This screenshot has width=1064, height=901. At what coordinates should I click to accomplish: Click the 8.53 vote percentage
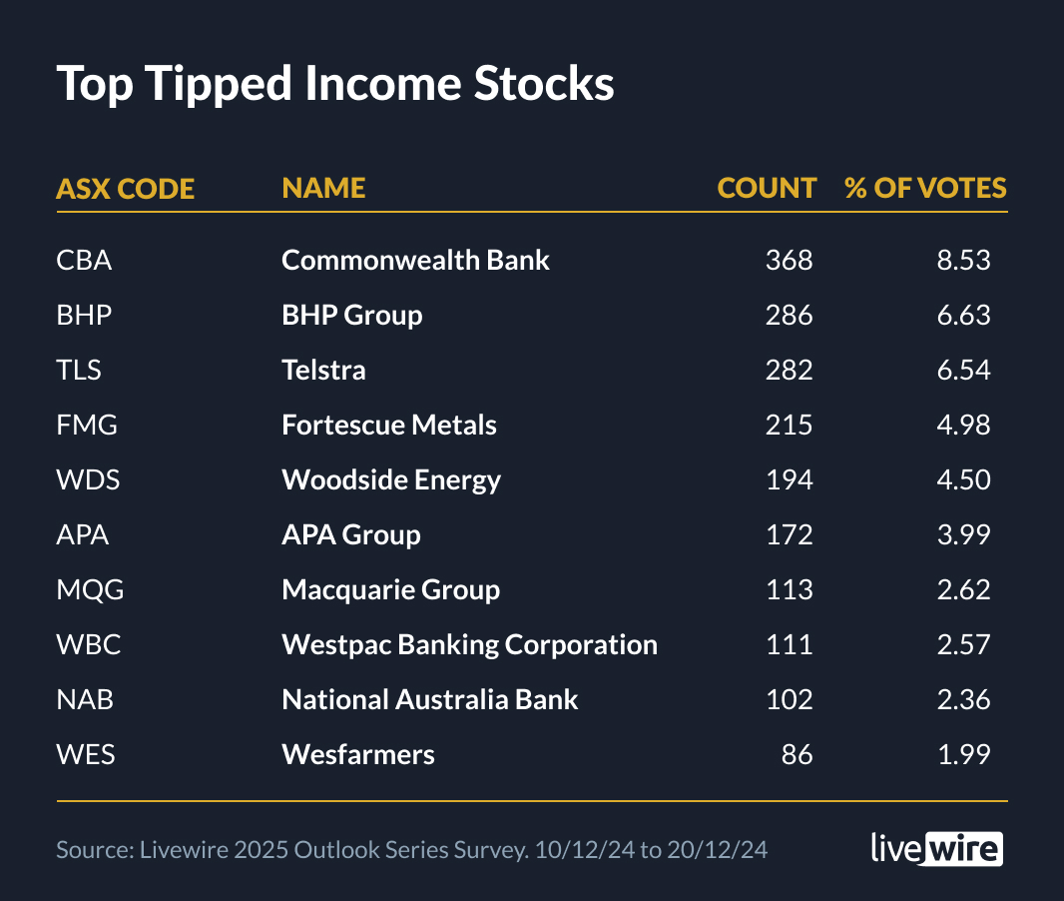(x=964, y=261)
